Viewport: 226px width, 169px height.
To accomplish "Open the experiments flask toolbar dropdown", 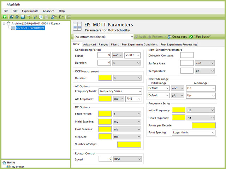I will tap(54, 17).
